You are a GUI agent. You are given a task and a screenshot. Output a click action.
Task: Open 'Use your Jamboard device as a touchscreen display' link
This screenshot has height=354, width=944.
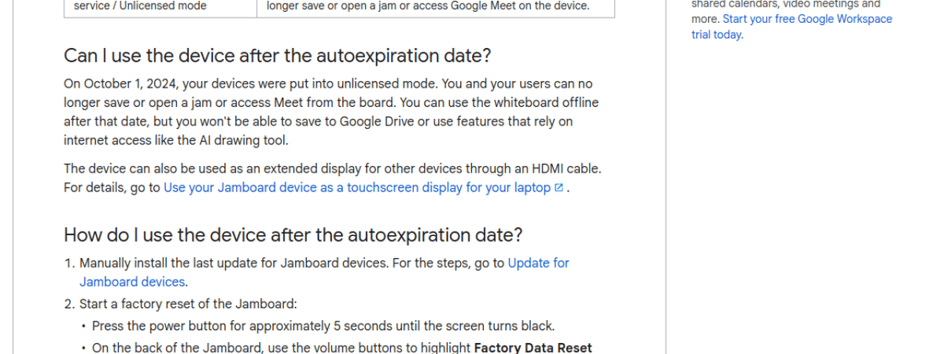coord(356,188)
